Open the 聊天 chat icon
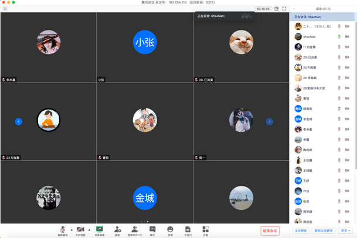This screenshot has height=238, width=357. [x=152, y=230]
